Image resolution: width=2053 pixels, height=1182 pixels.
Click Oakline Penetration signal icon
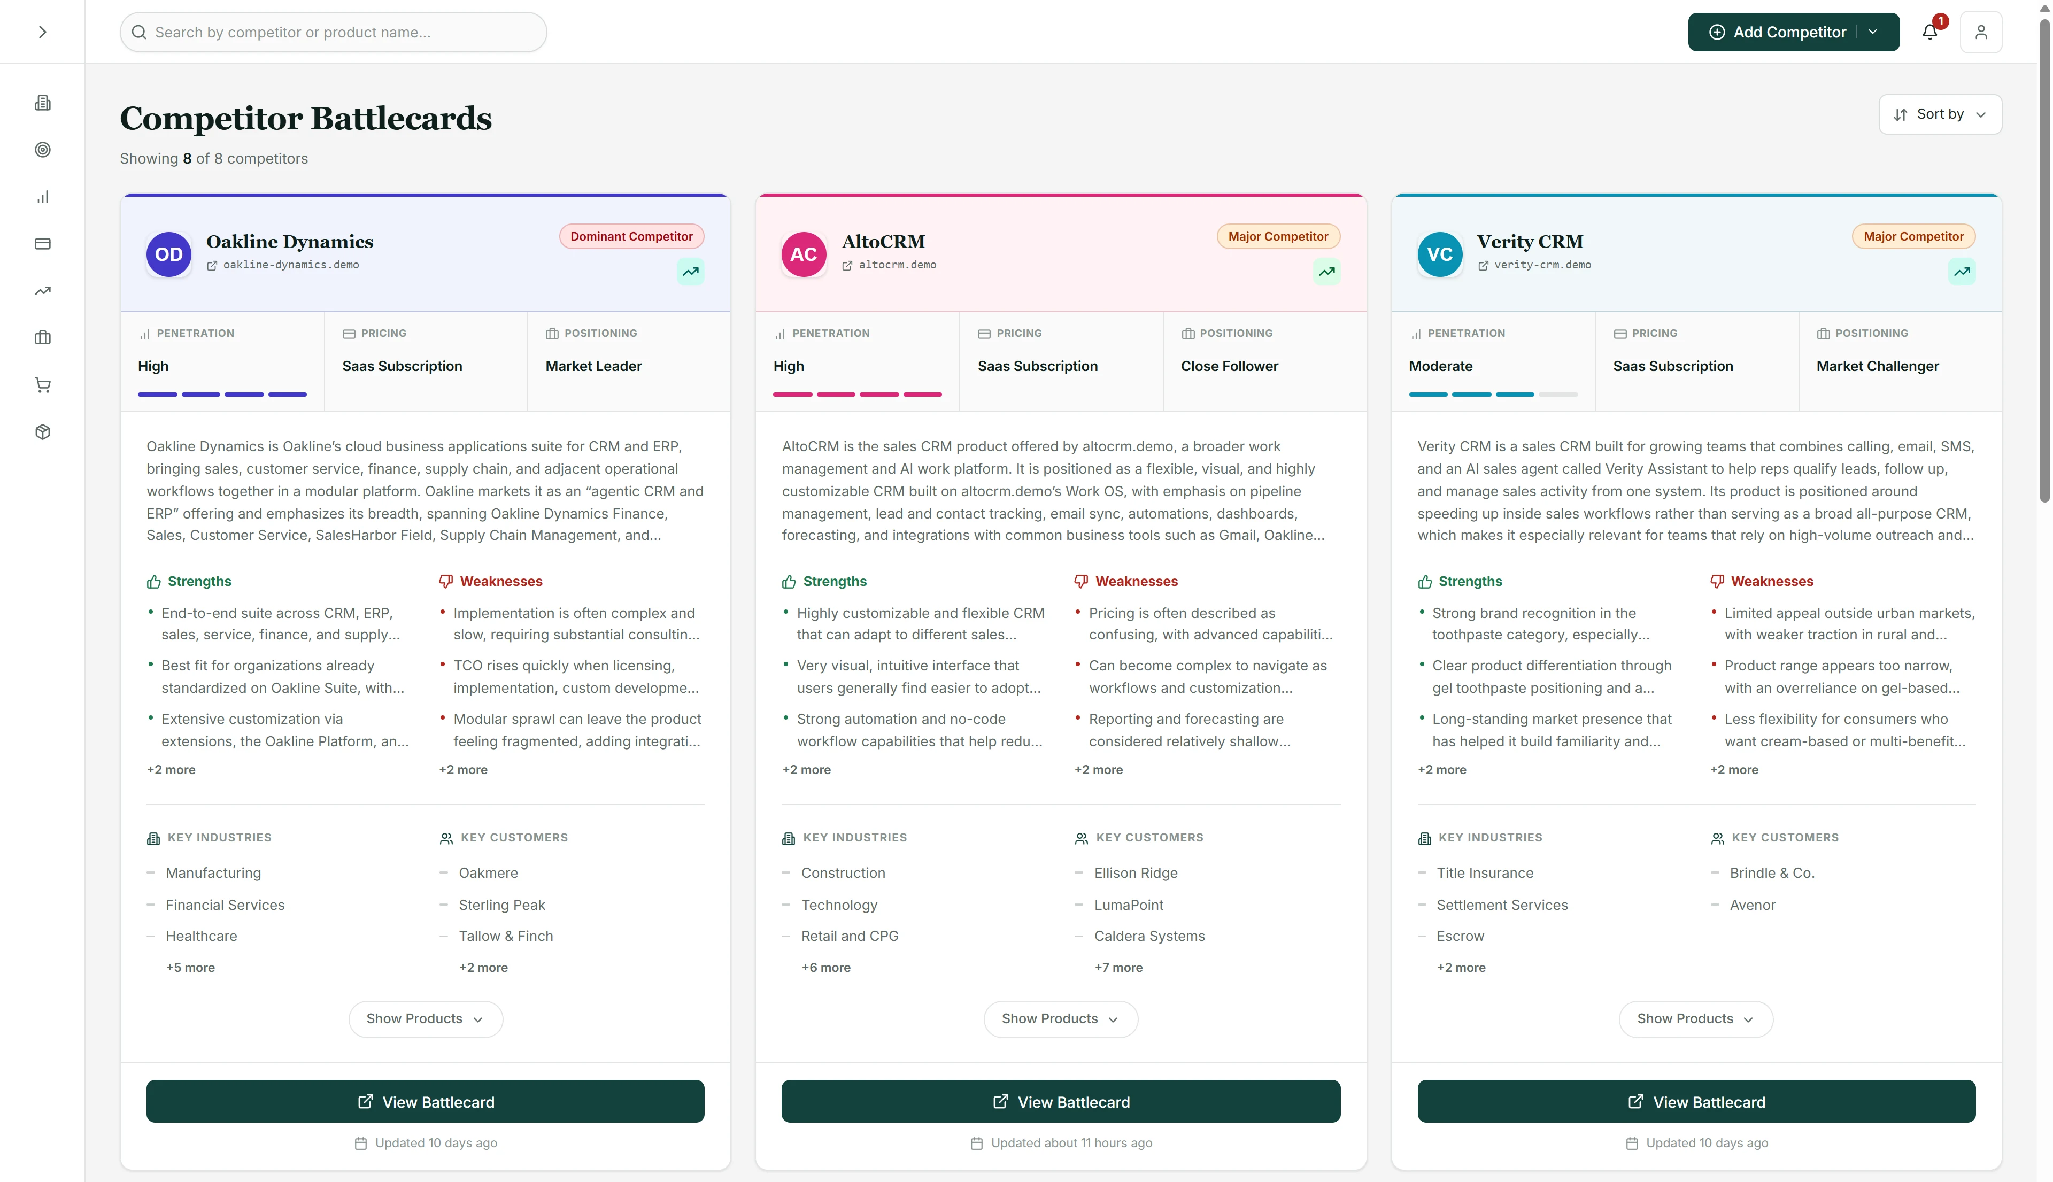[x=144, y=334]
